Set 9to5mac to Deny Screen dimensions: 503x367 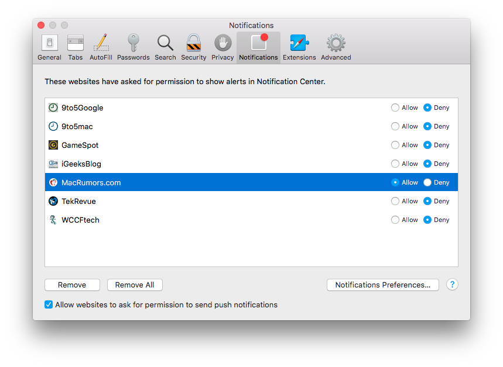point(427,126)
